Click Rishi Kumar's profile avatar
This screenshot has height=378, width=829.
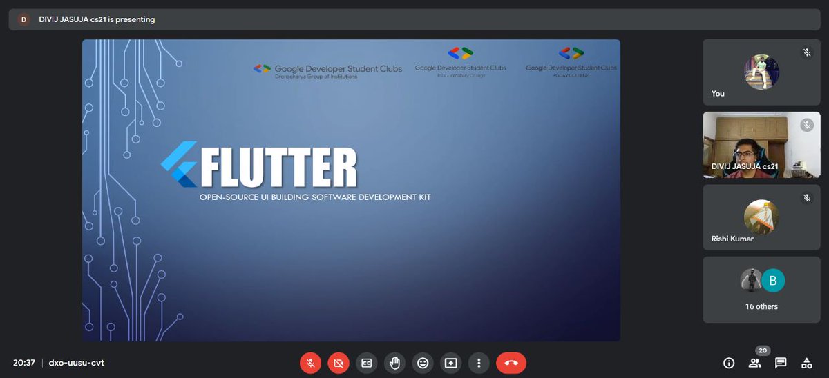point(761,217)
